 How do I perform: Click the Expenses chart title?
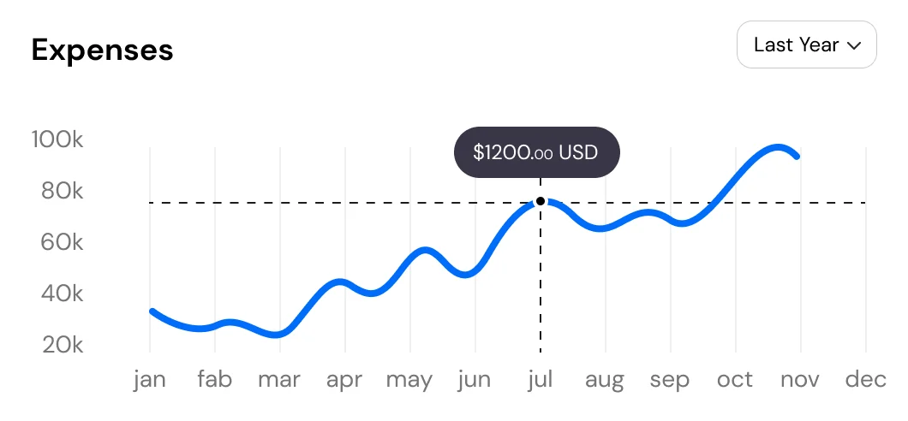[102, 50]
